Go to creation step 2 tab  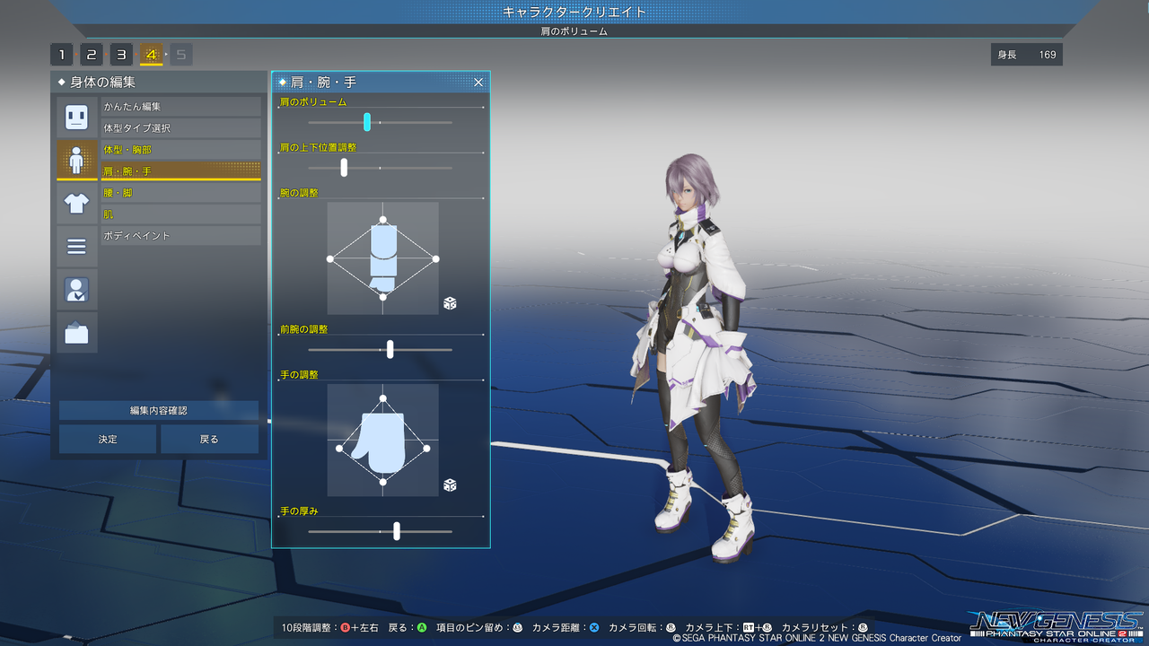click(92, 55)
